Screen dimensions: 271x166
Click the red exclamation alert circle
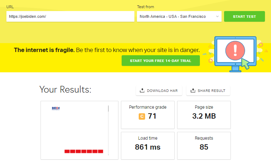pos(235,51)
